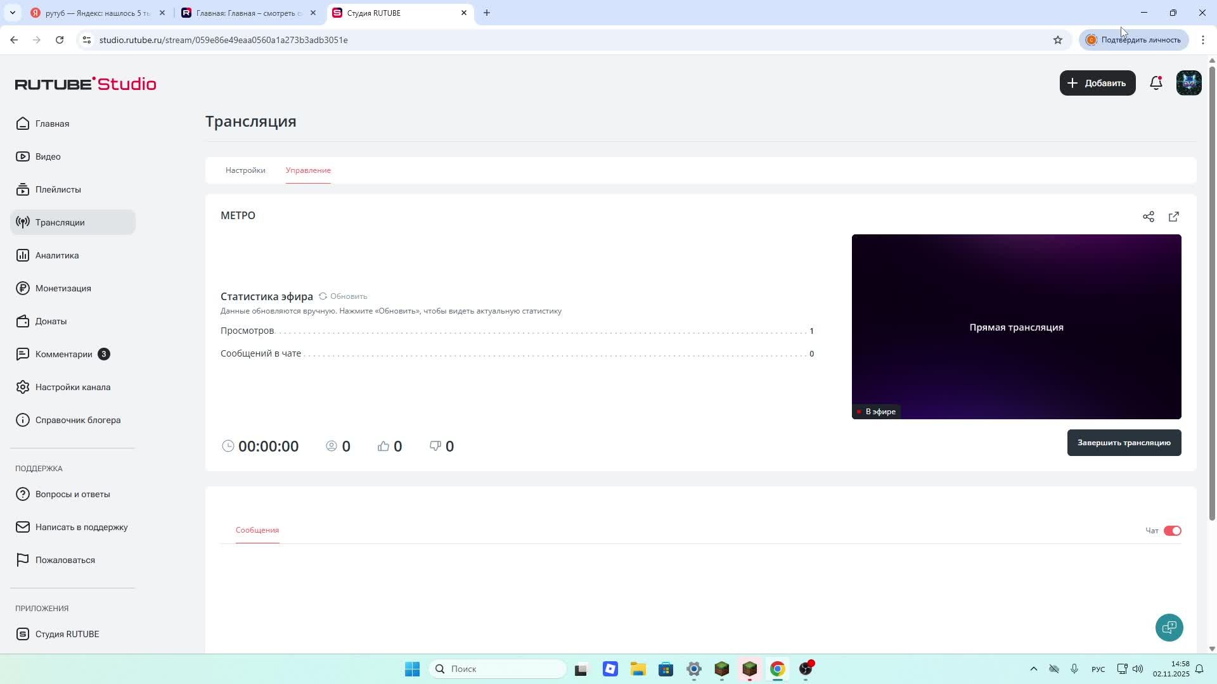
Task: Open Комментарии with 3 badge
Action: (x=63, y=354)
